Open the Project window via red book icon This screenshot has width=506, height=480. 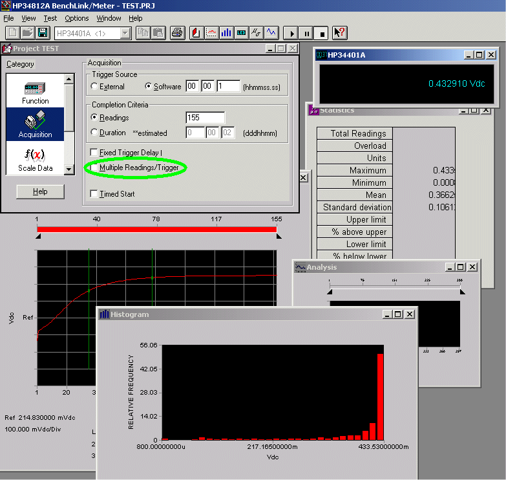click(x=196, y=32)
